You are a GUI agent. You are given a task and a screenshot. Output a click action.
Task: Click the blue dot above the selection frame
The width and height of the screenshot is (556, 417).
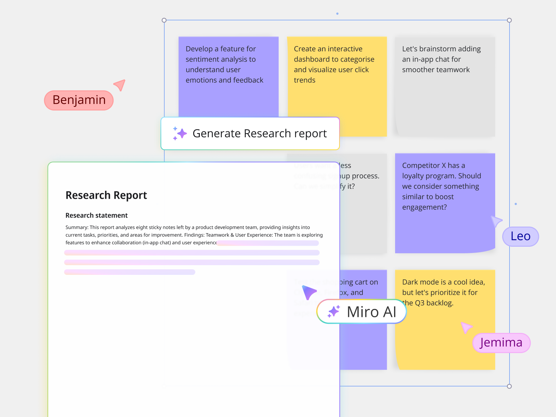(337, 14)
